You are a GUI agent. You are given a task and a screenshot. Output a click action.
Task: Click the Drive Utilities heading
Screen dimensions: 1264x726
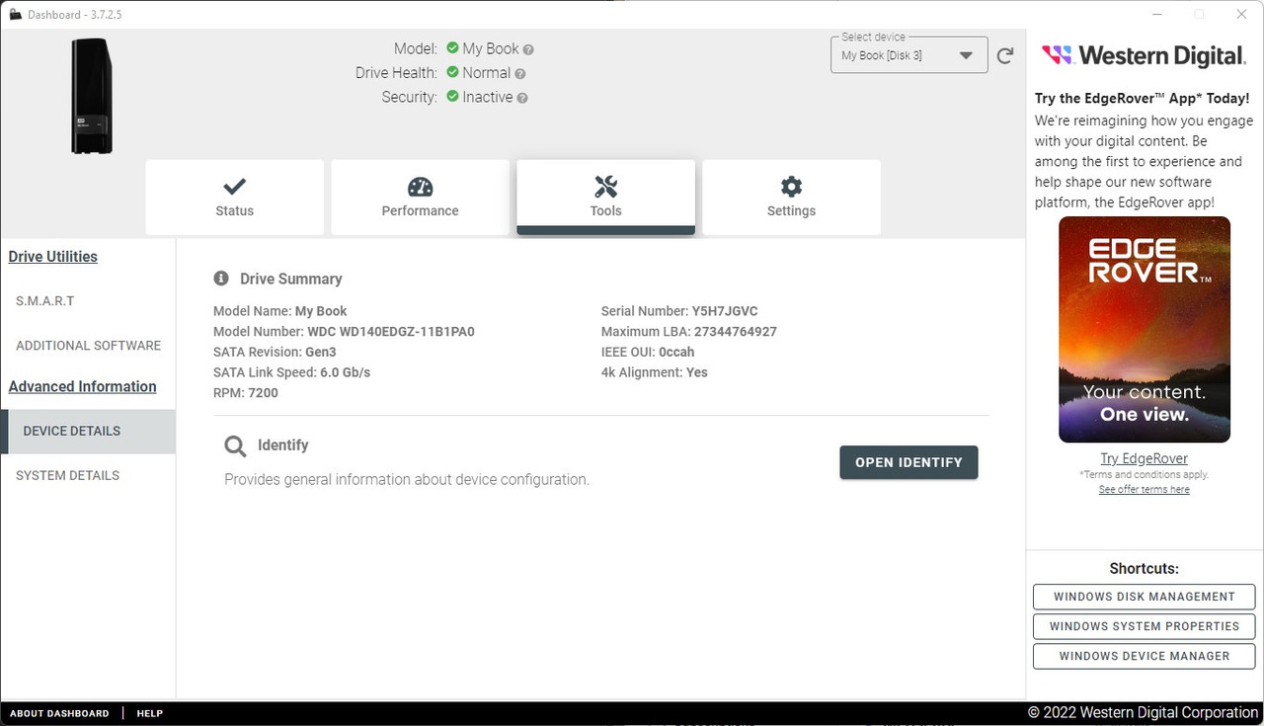(x=53, y=257)
